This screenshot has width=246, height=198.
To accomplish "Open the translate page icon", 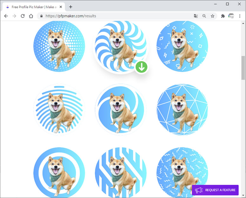I will 196,16.
